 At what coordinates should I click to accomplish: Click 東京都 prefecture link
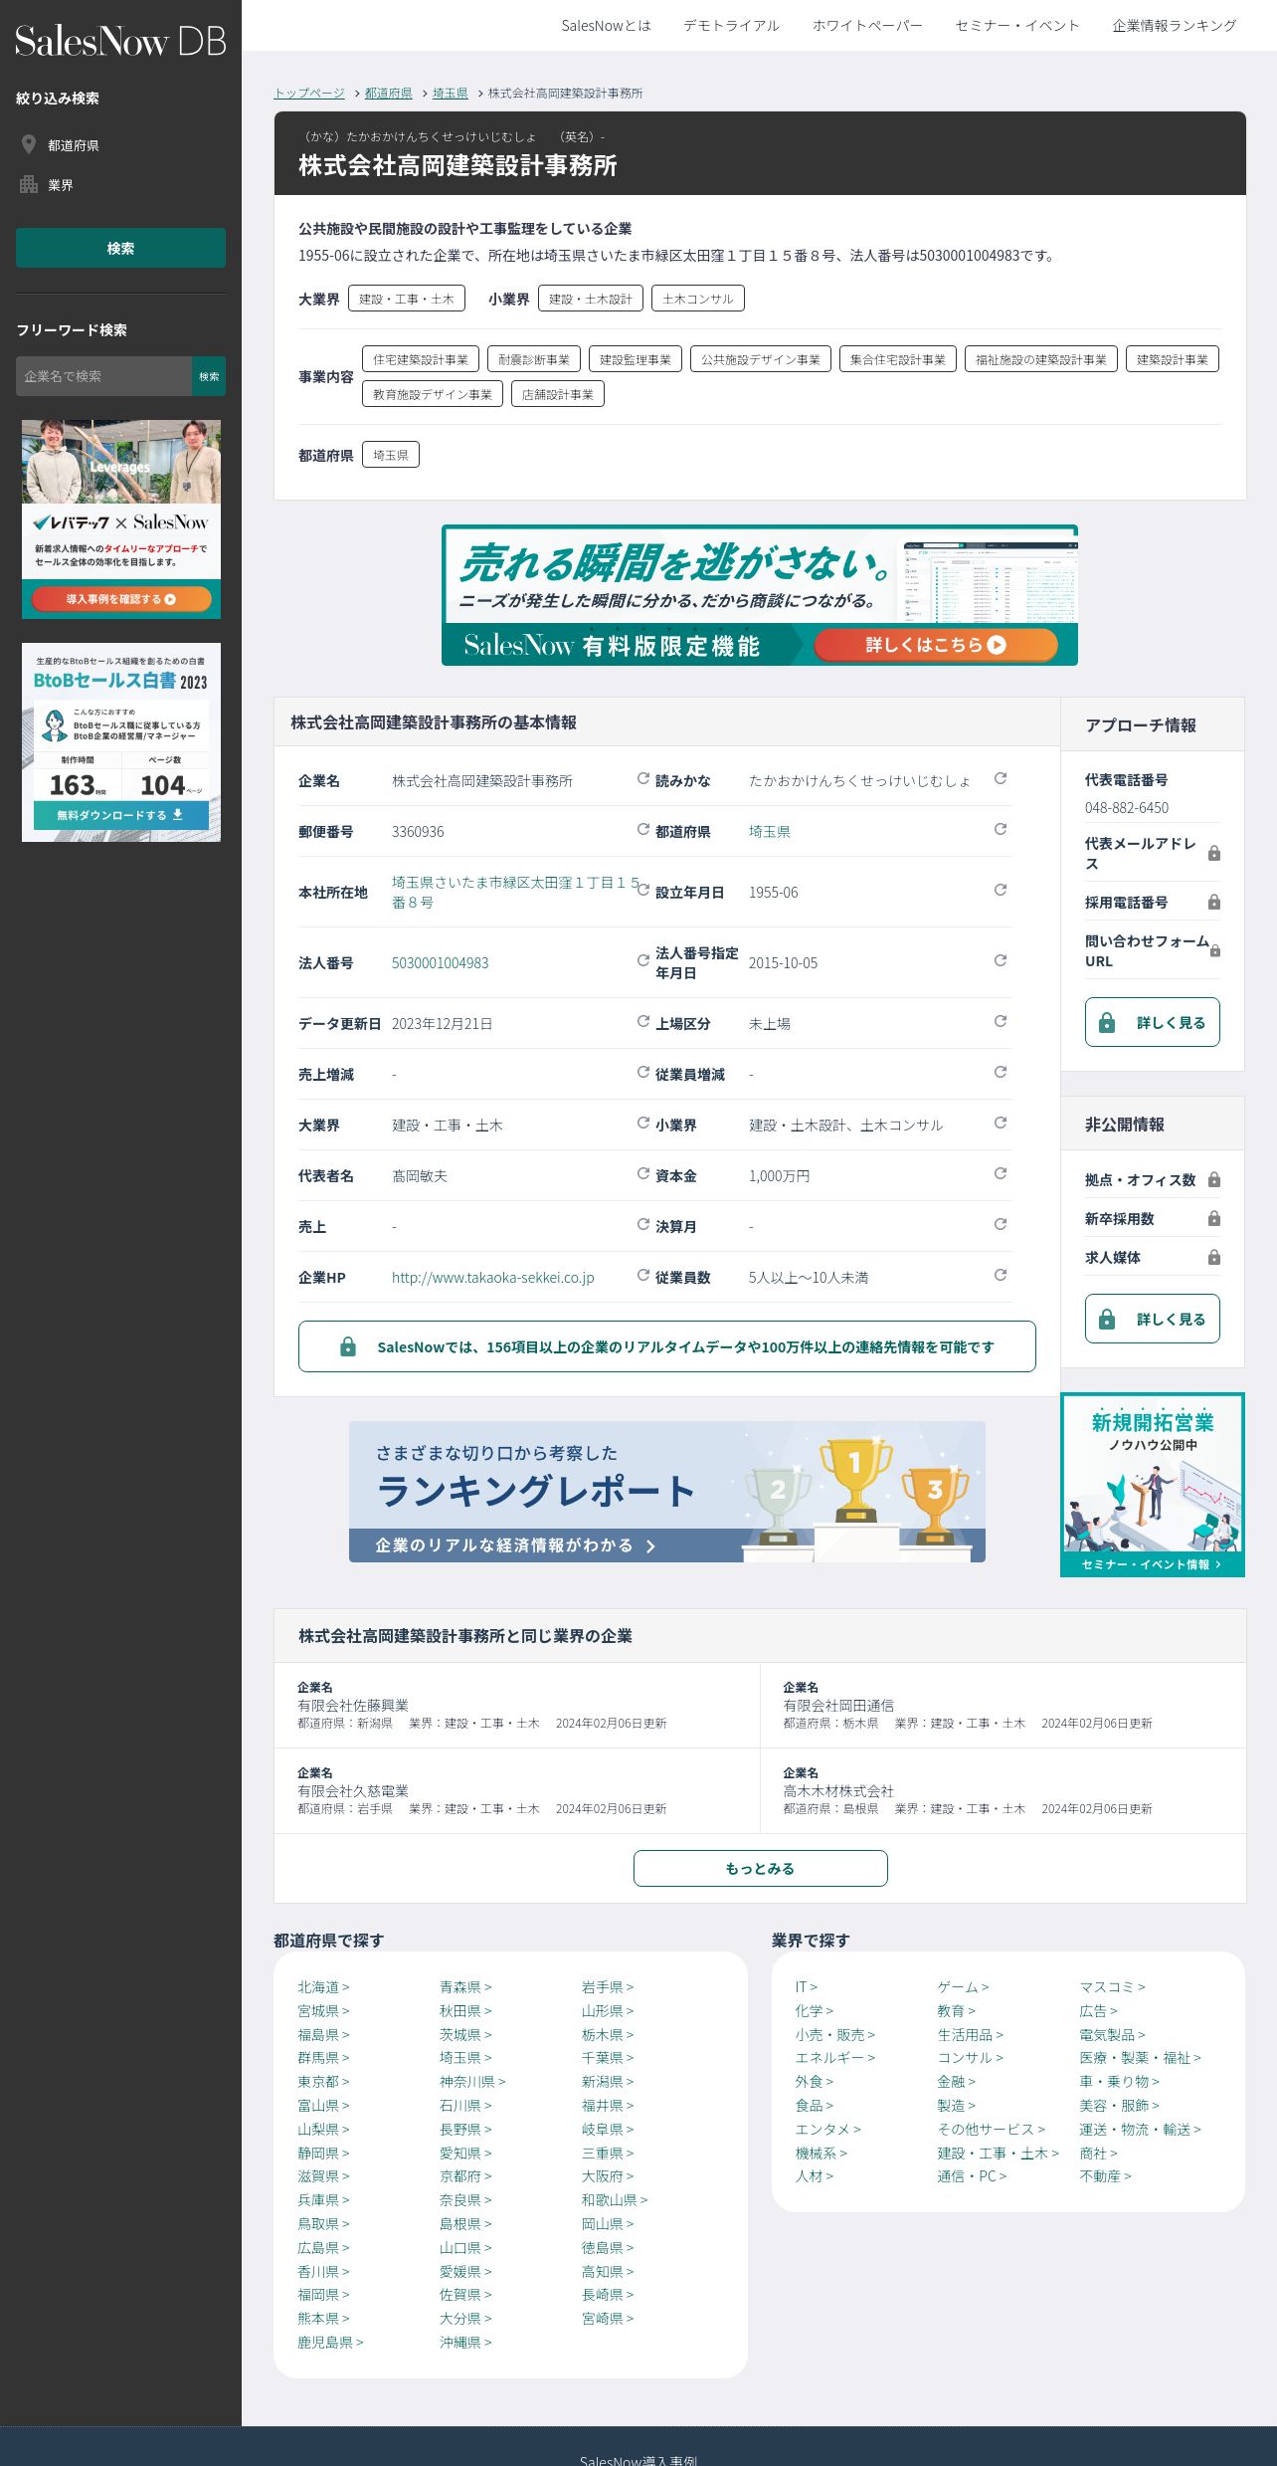pos(323,2081)
